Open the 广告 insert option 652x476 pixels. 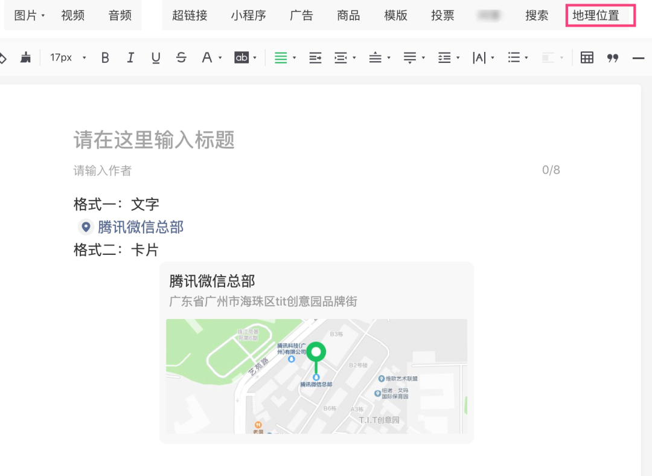pos(301,15)
